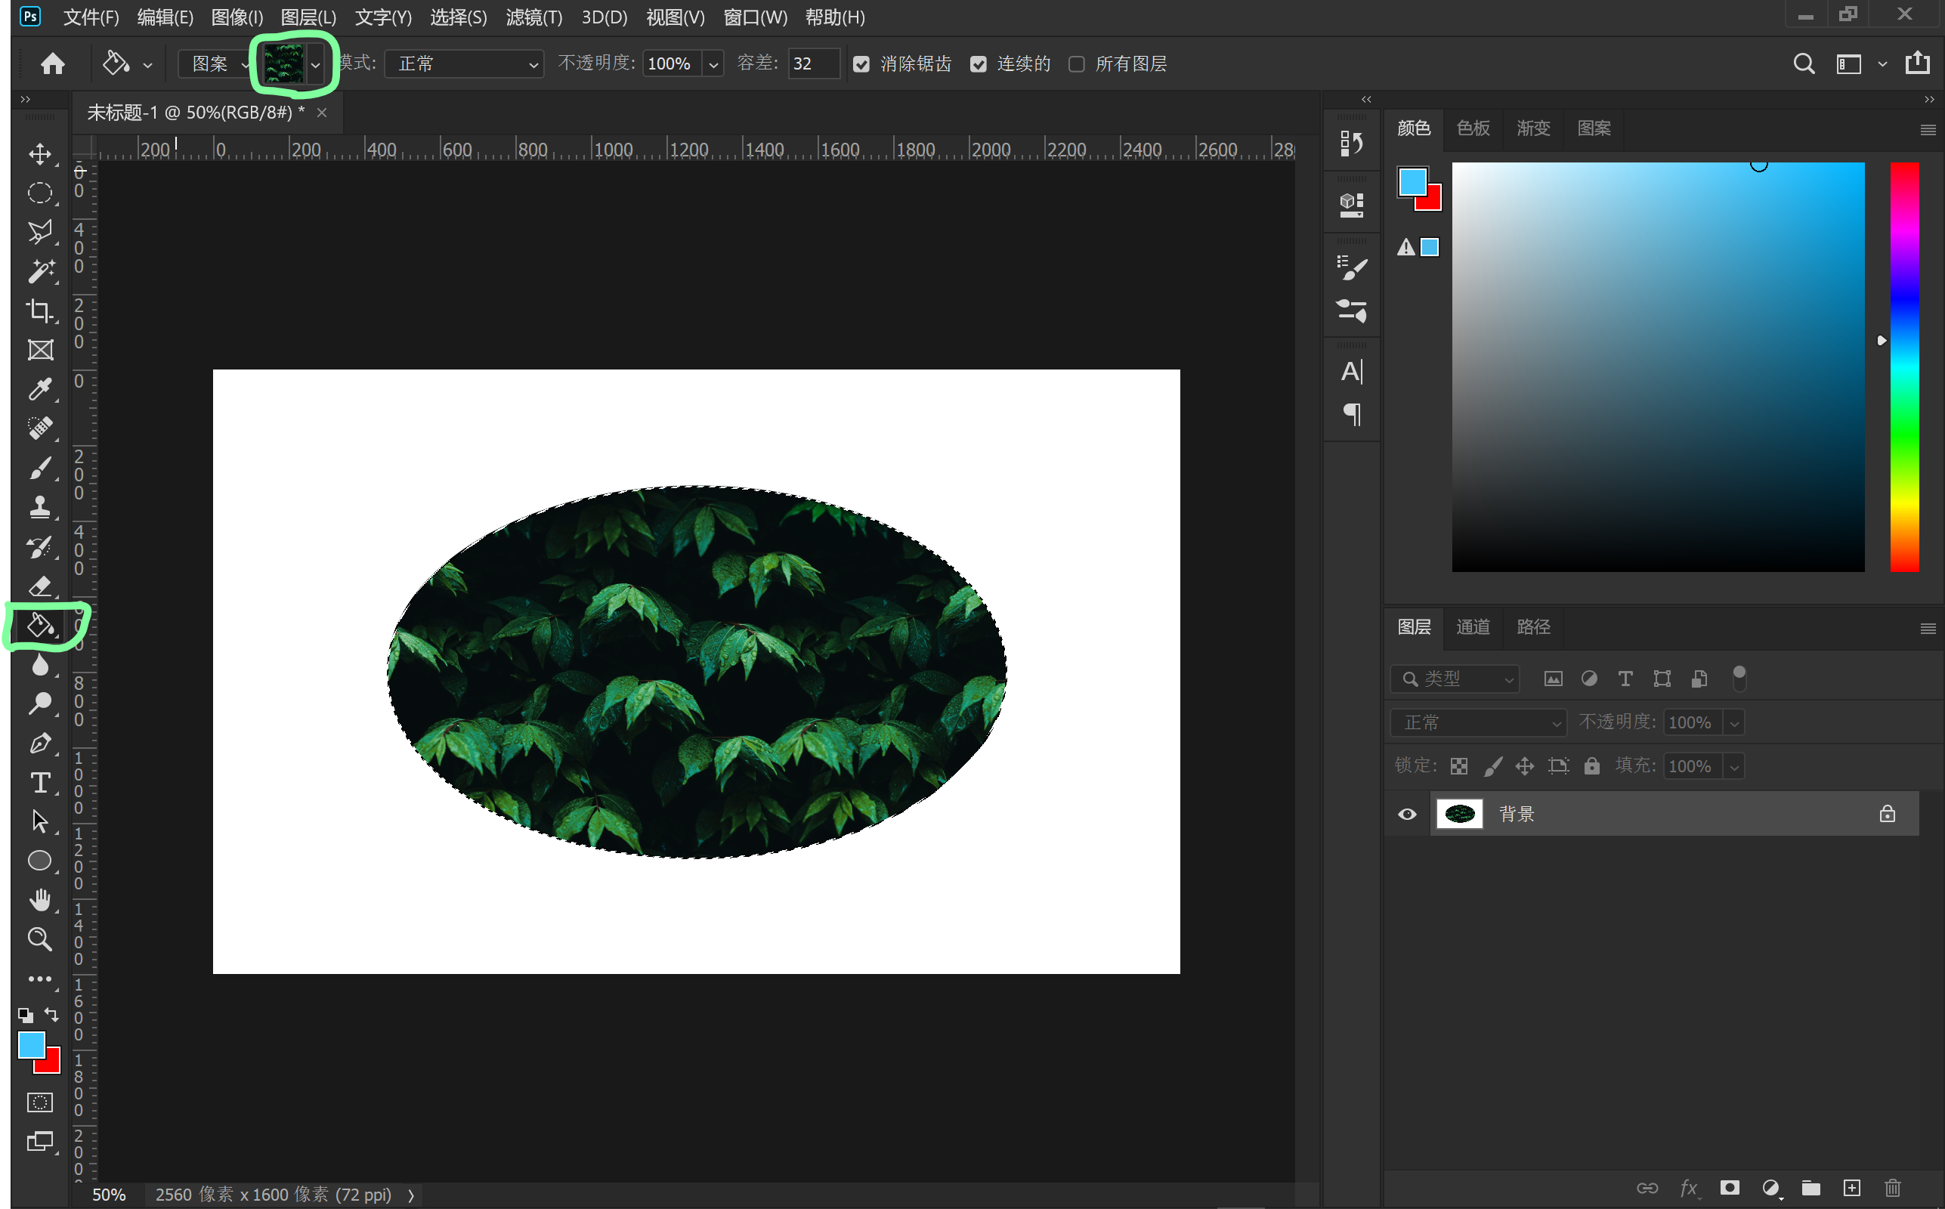Toggle lock transparent pixels
The height and width of the screenshot is (1209, 1945).
tap(1459, 766)
